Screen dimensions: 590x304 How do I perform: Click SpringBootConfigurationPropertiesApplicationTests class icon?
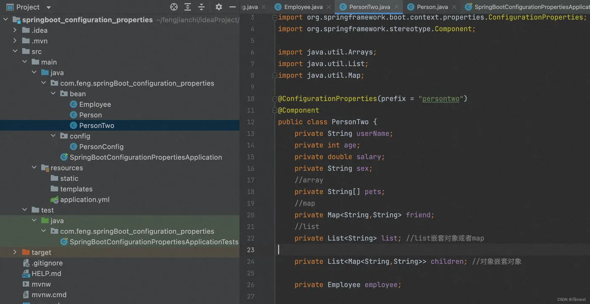point(64,242)
